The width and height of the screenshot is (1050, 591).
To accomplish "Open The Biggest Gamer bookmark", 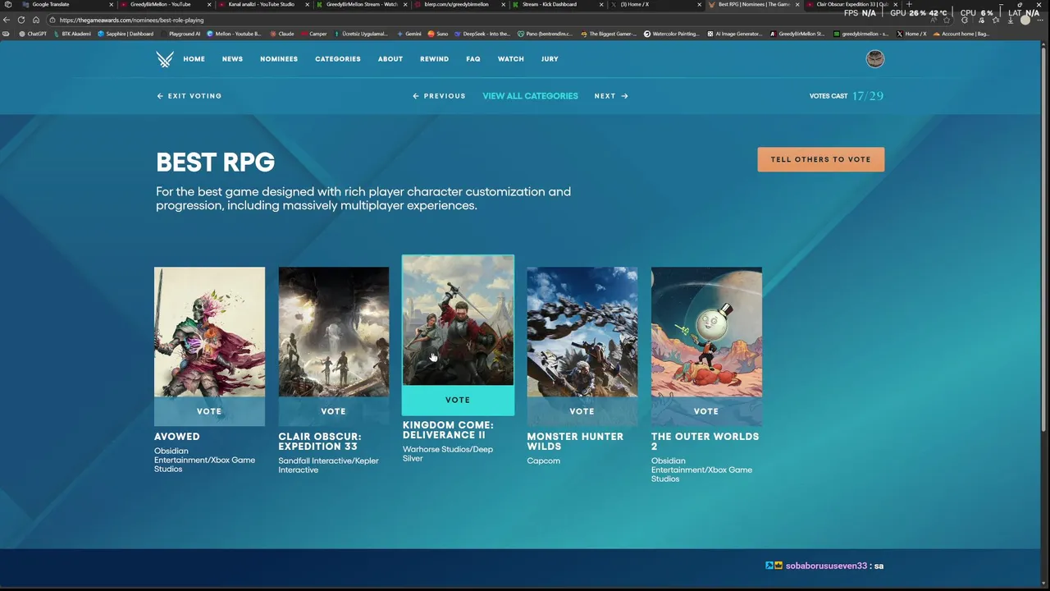I will [609, 34].
